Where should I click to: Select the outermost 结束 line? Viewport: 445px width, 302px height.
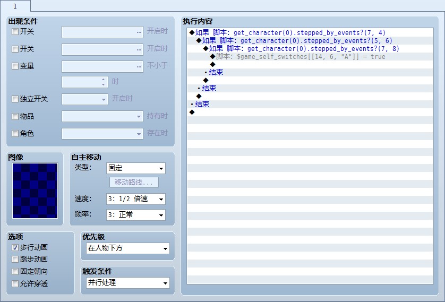310,104
